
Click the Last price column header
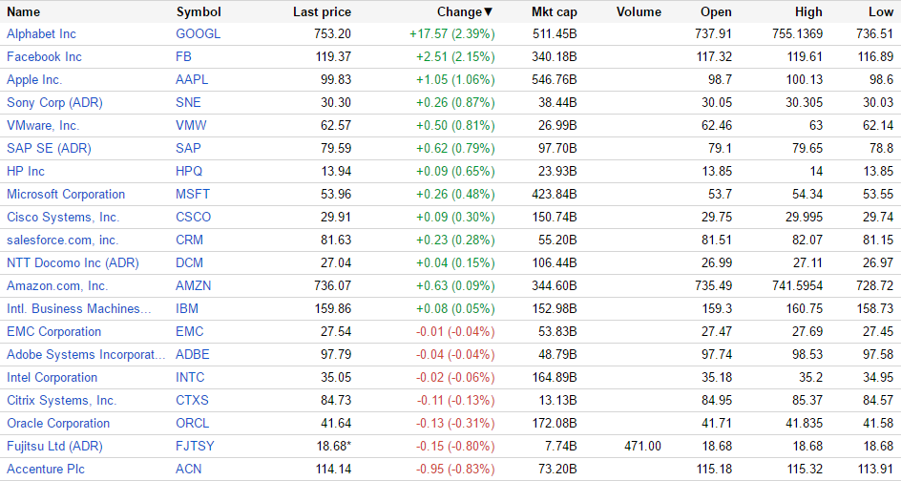pos(322,12)
